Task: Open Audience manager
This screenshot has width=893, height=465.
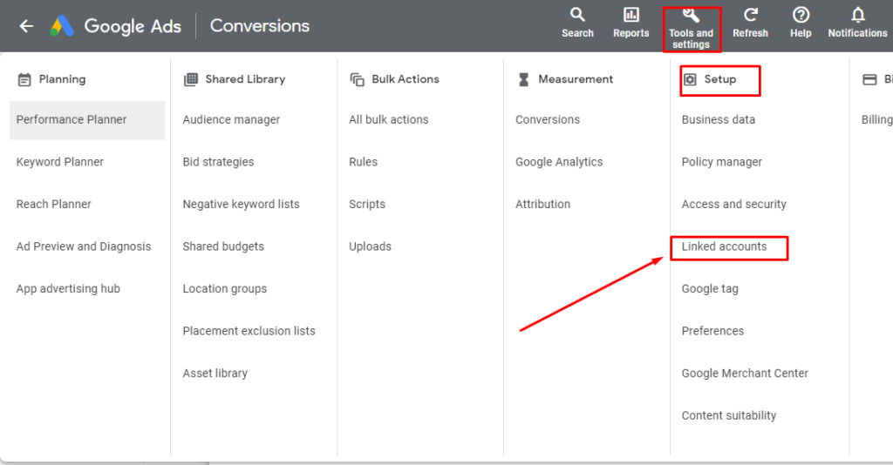Action: coord(231,120)
